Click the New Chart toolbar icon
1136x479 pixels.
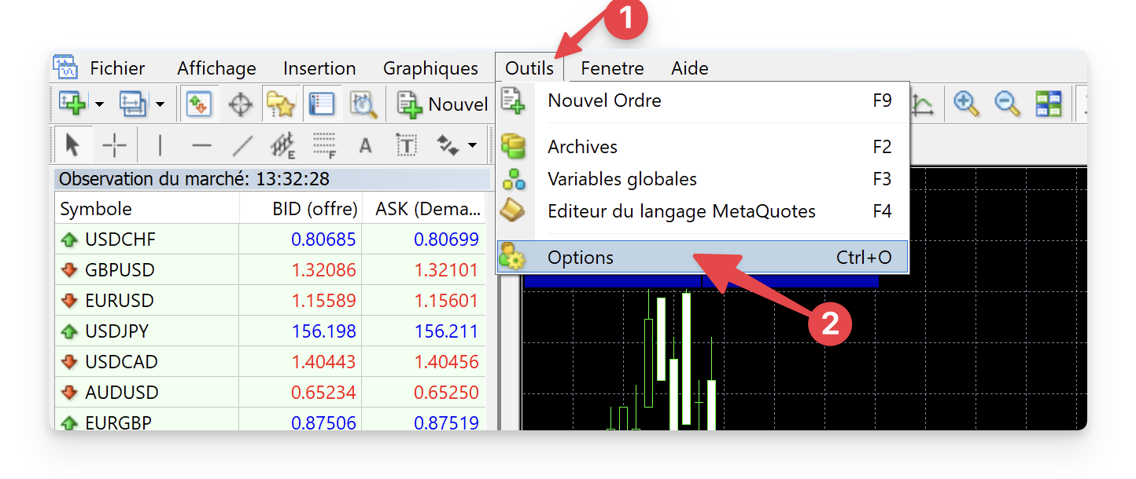click(x=72, y=104)
